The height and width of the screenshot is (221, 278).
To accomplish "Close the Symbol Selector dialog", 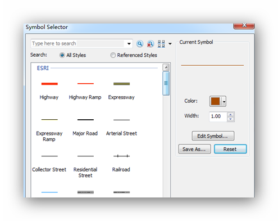I will coord(244,26).
